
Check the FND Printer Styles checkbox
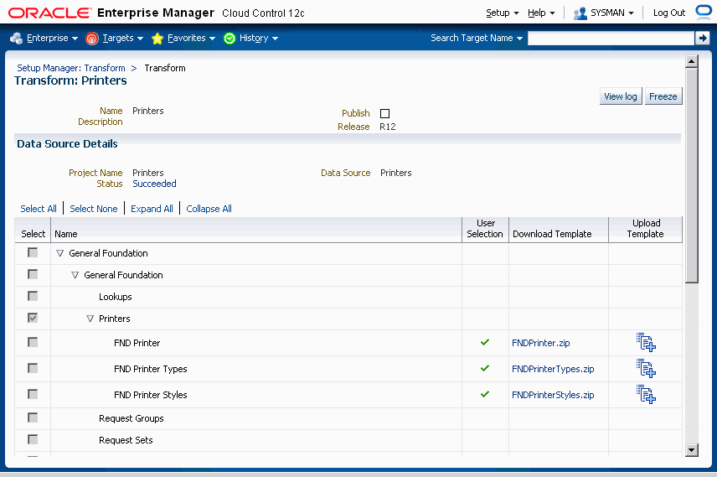(x=33, y=394)
